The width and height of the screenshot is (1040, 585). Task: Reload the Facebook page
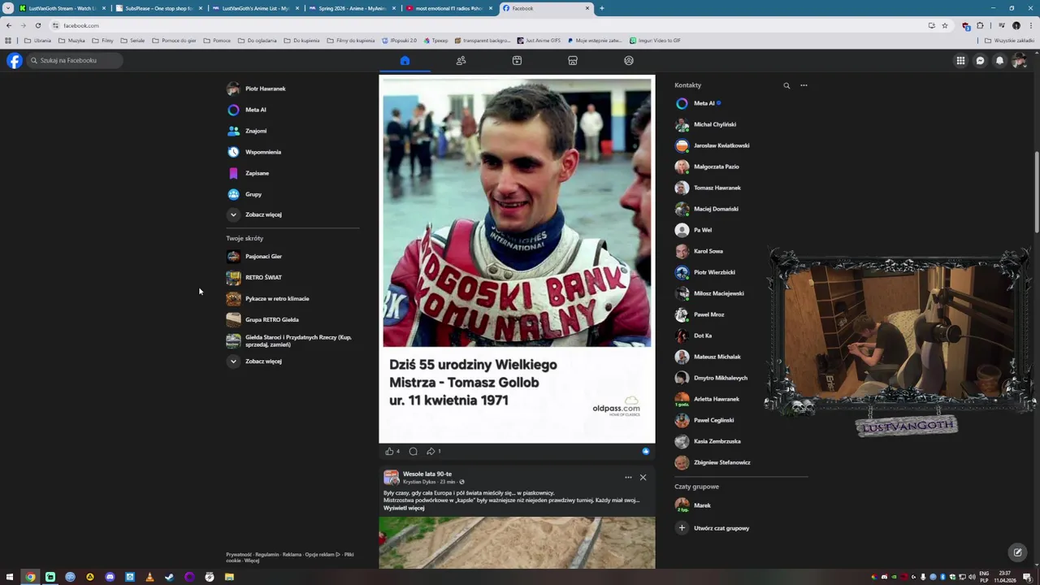point(37,25)
